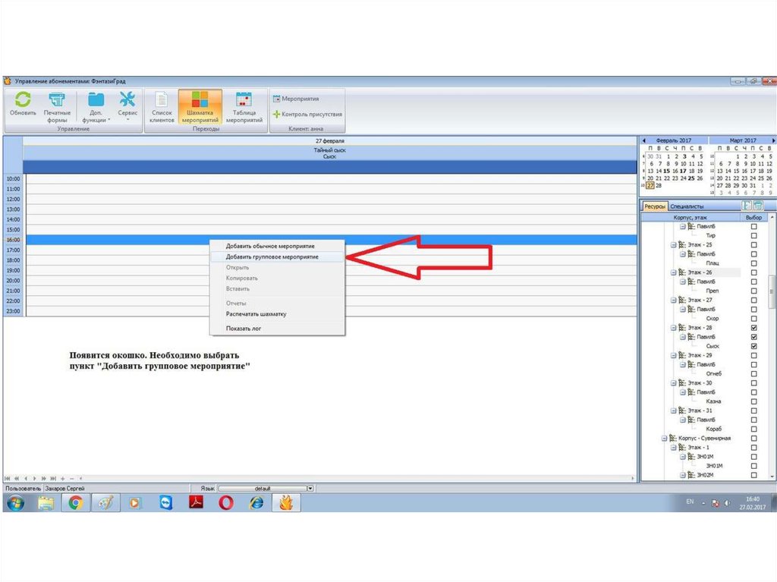Uncheck the Сыск resource checkbox
The height and width of the screenshot is (582, 777).
(x=753, y=346)
